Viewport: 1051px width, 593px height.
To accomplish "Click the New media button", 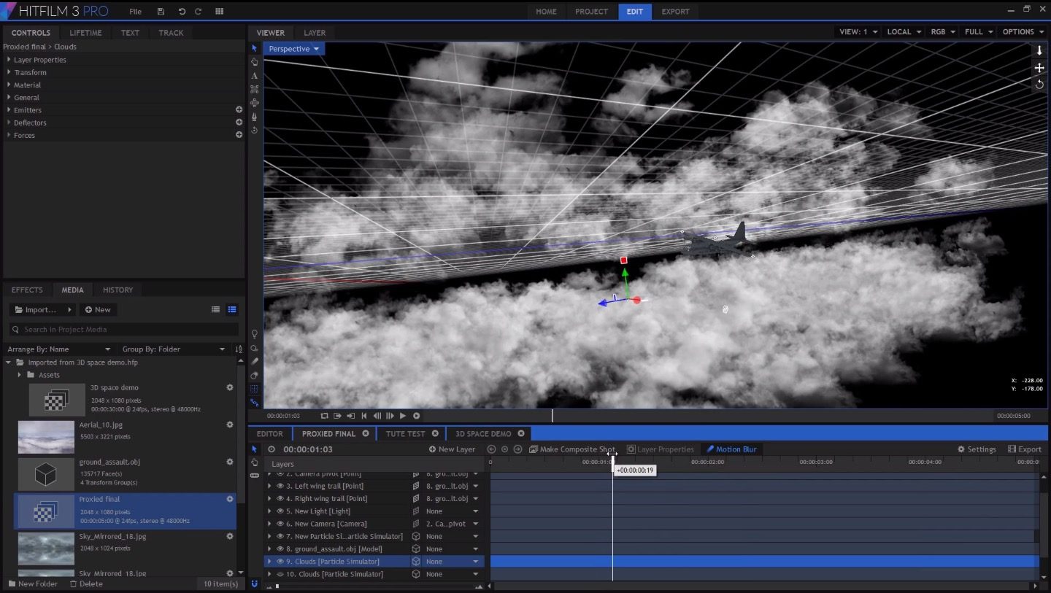I will pyautogui.click(x=98, y=309).
